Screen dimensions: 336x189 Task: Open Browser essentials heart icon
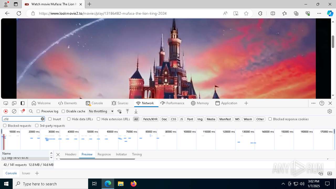(x=308, y=13)
